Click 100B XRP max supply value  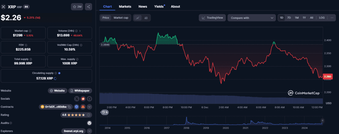pyautogui.click(x=70, y=63)
